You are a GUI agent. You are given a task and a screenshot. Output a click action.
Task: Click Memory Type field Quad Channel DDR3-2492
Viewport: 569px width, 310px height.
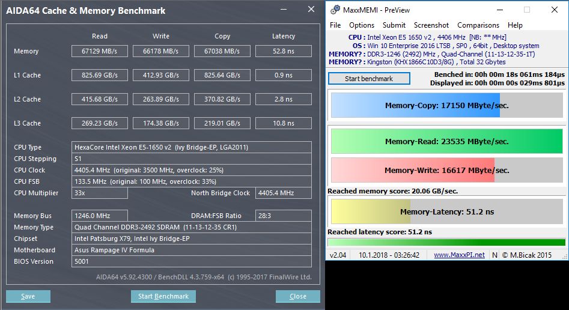pyautogui.click(x=192, y=227)
